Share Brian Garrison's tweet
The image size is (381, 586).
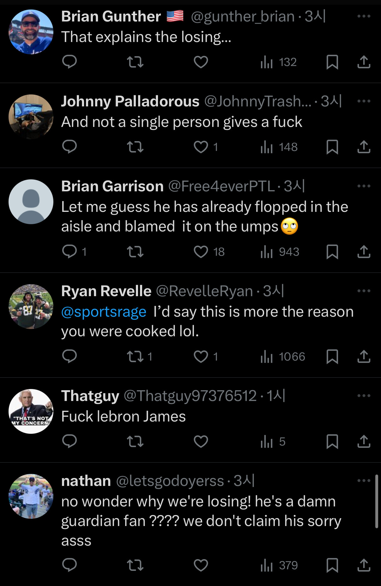click(364, 252)
